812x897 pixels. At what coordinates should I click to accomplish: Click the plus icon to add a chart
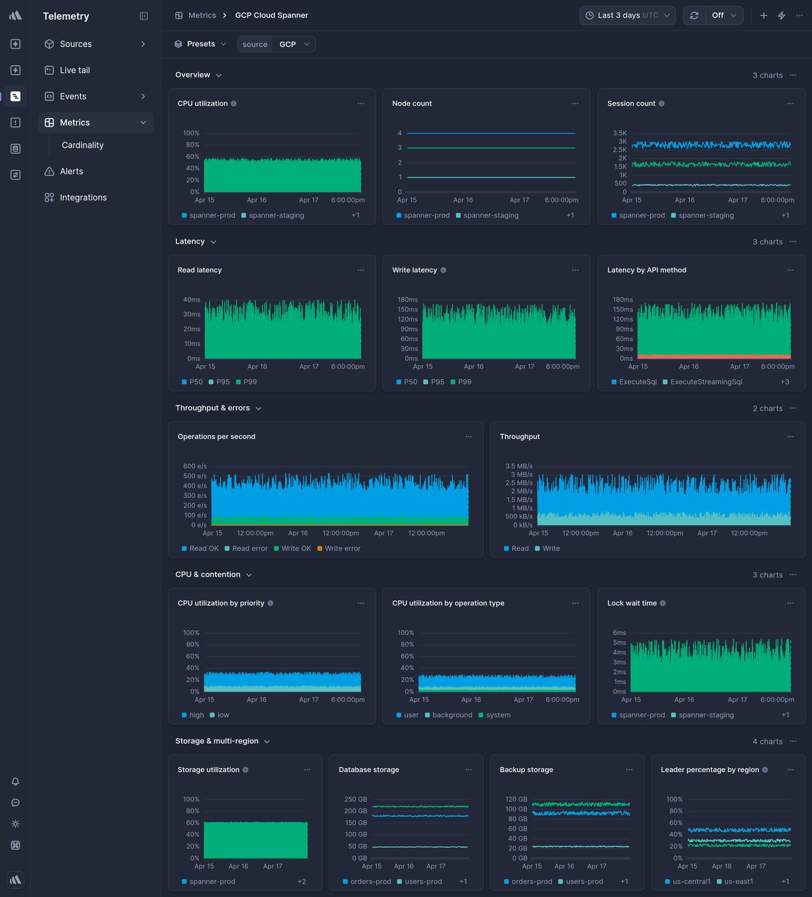coord(764,15)
